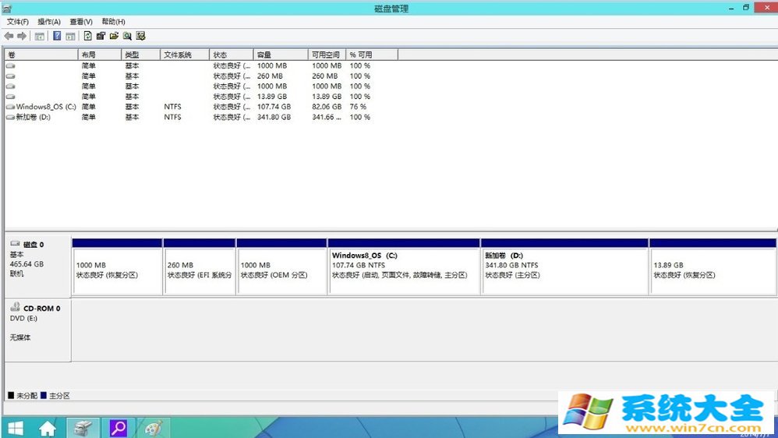Screen dimensions: 778x438
Task: Sort by the 容量 column header
Action: (x=281, y=55)
